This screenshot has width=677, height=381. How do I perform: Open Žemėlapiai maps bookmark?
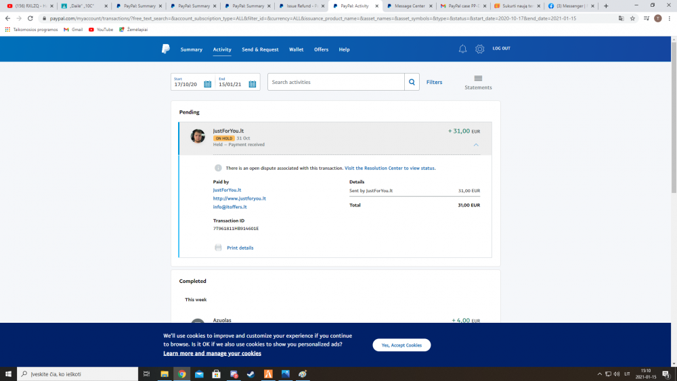coord(133,30)
